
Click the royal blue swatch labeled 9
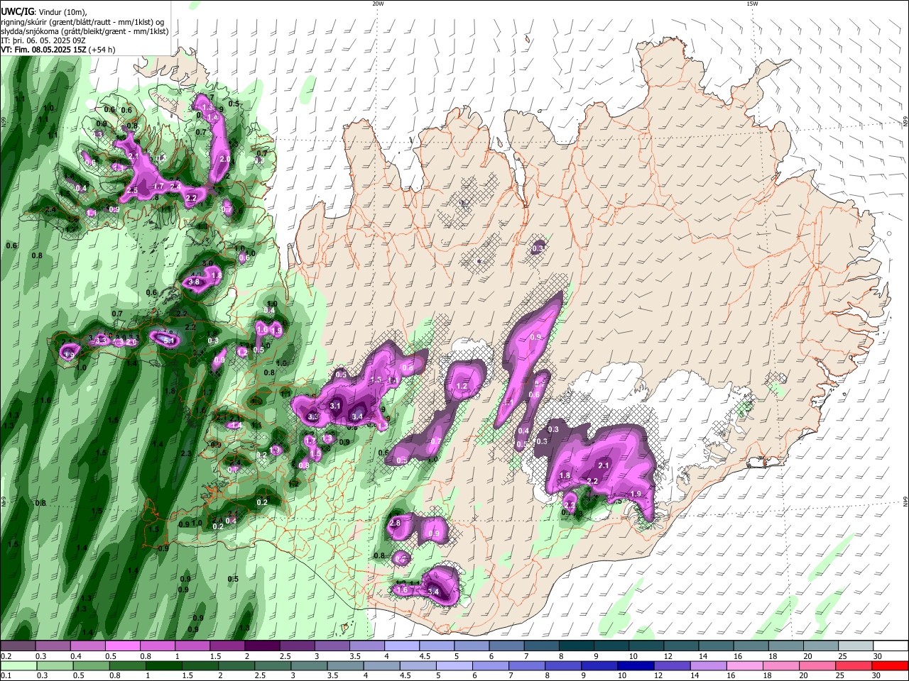coord(599,666)
